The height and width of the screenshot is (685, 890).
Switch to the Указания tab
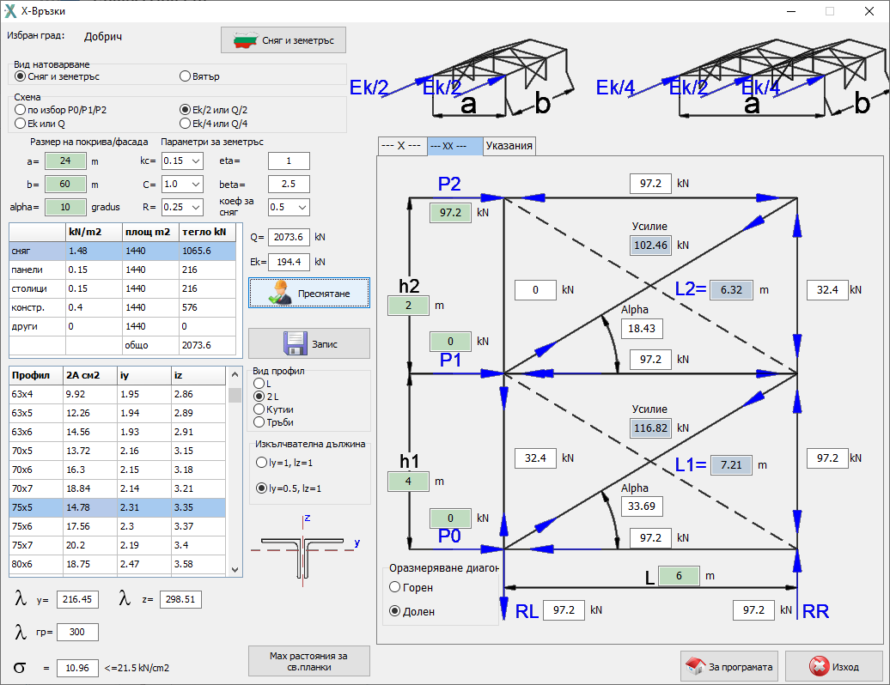[x=509, y=146]
